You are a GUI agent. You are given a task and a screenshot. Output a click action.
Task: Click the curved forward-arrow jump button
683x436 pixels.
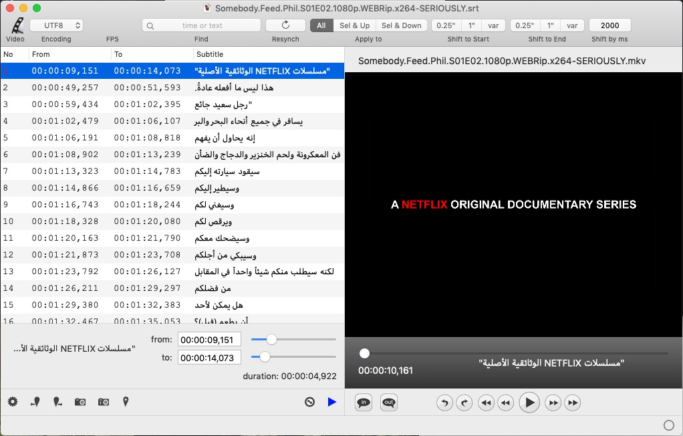point(464,403)
